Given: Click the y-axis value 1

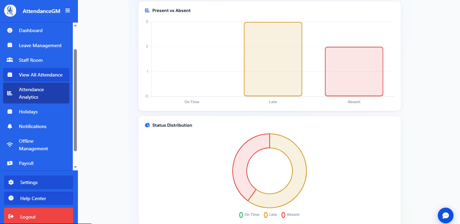Looking at the screenshot, I should click(147, 71).
